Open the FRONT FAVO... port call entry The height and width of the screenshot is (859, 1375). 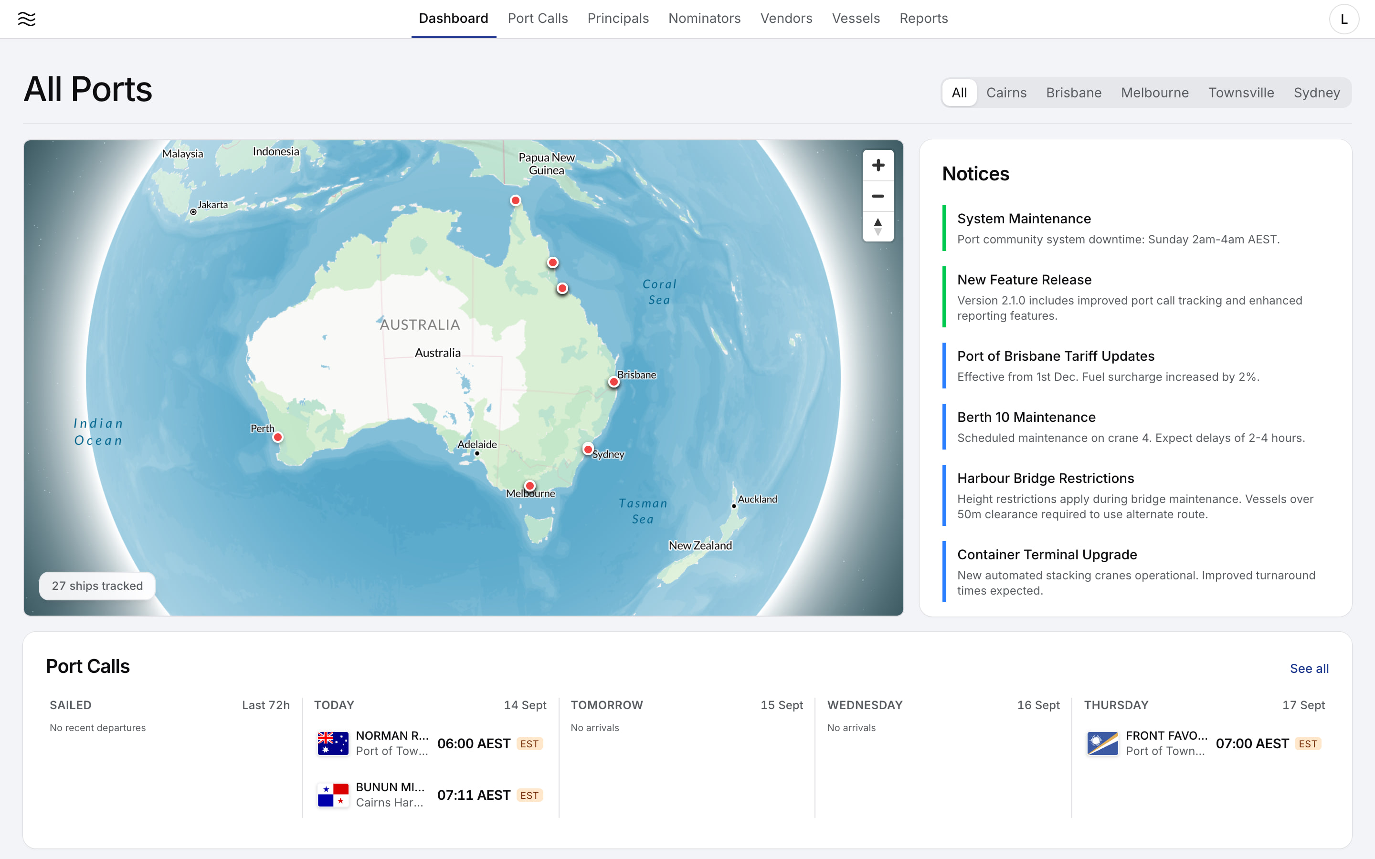point(1204,743)
